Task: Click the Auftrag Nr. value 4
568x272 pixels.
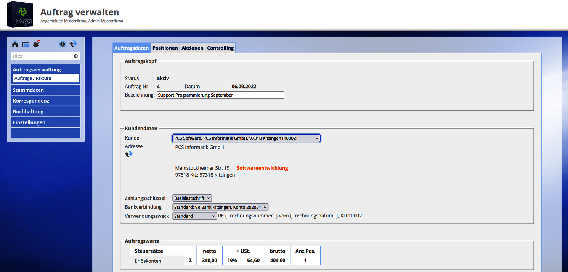Action: click(158, 87)
